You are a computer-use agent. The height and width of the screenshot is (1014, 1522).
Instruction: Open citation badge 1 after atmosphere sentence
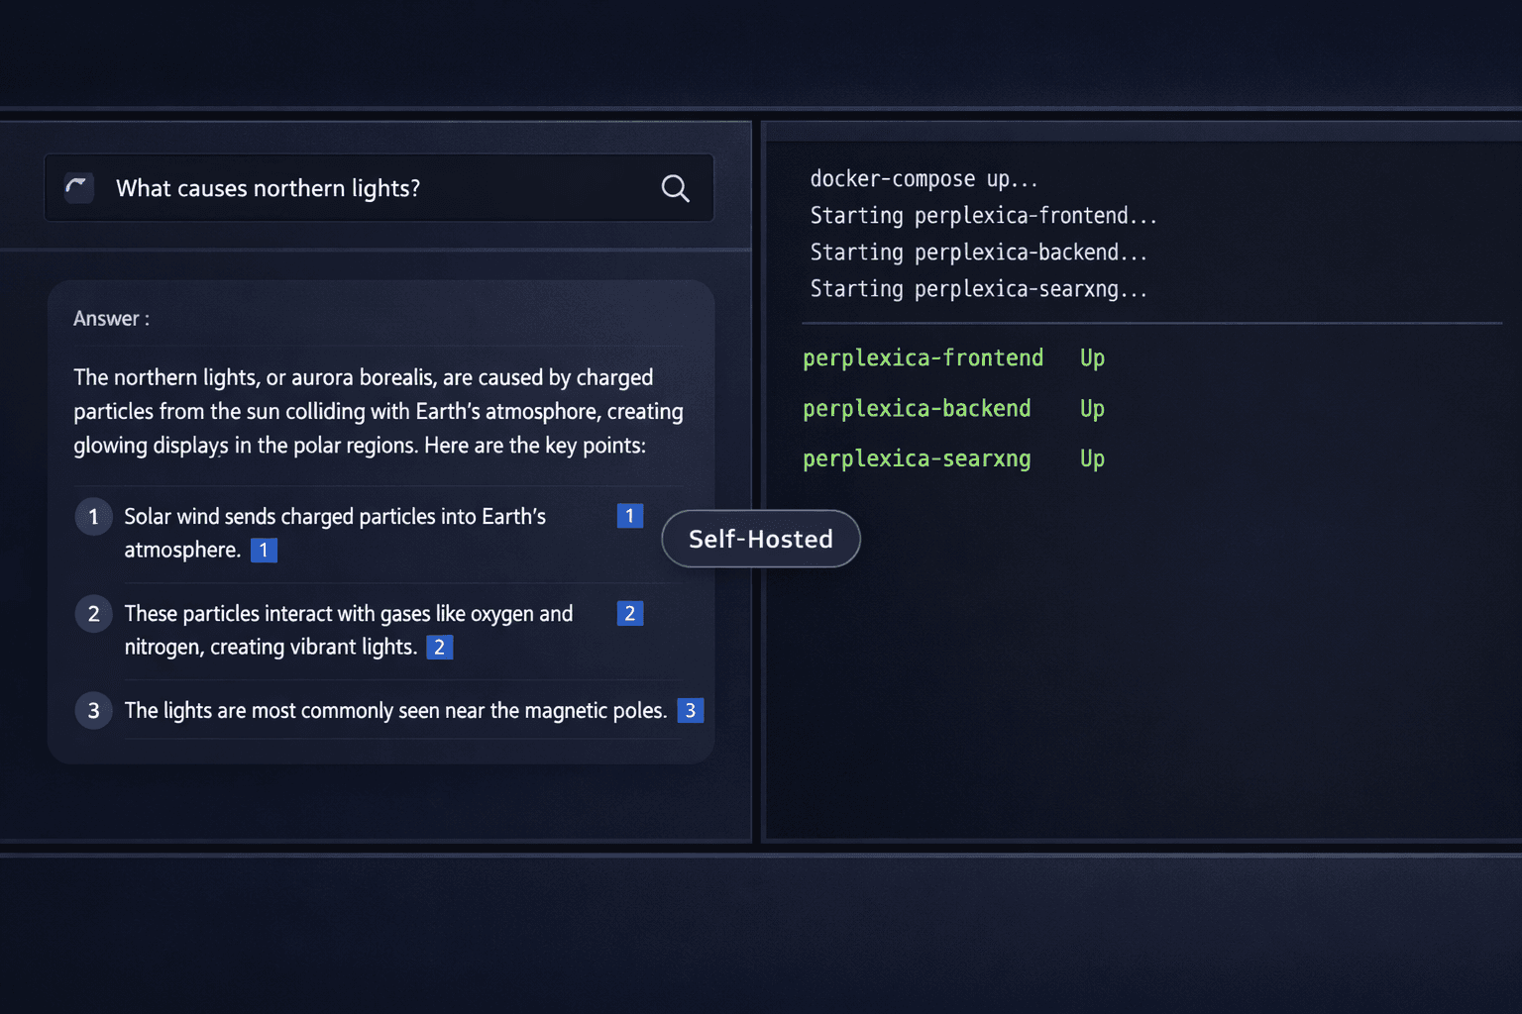pos(264,550)
